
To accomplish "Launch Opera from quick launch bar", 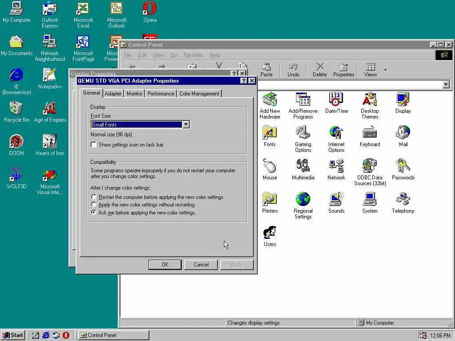I will point(66,335).
